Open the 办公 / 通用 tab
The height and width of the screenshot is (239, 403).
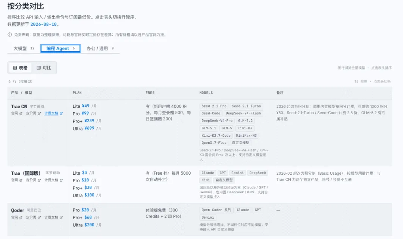tap(100, 48)
